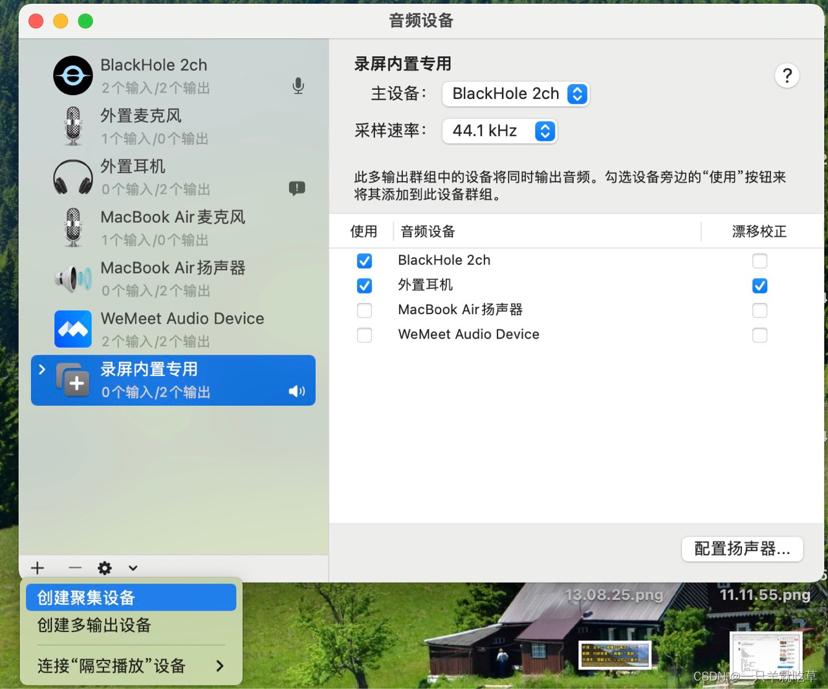Enable 使用 for WeMeet Audio Device

click(364, 335)
